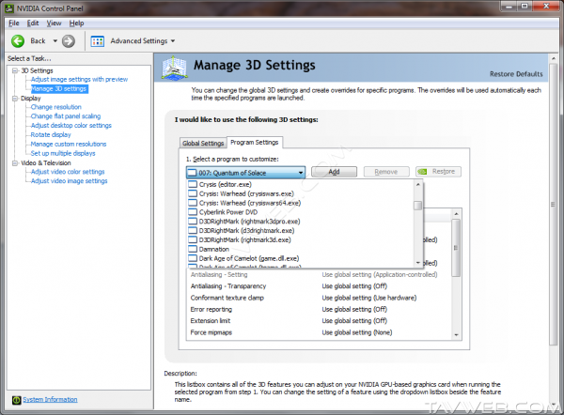The width and height of the screenshot is (564, 415).
Task: Select the Force mipmaps row
Action: tap(319, 332)
